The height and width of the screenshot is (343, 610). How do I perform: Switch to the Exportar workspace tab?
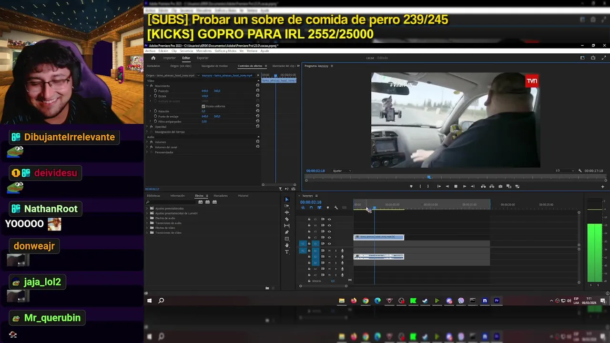point(203,58)
